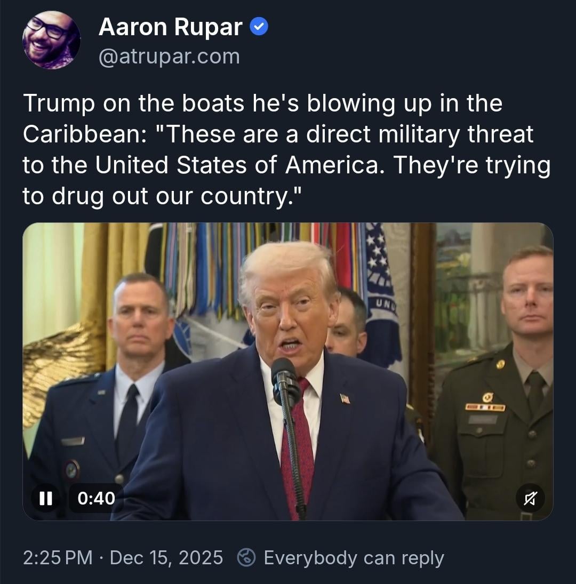
Task: Click the microphone in the video frame
Action: pos(286,381)
